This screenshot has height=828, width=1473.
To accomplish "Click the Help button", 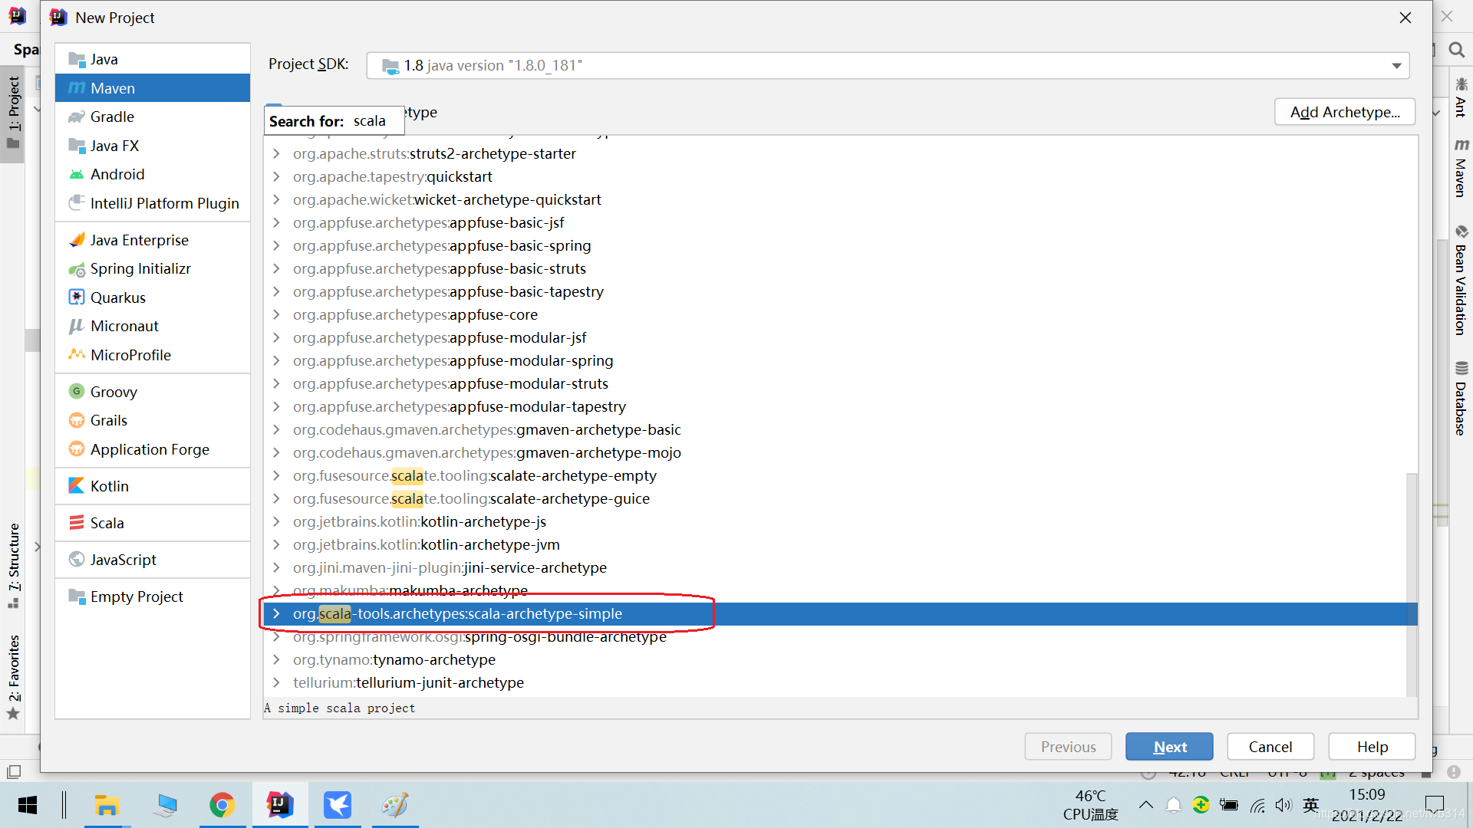I will [x=1372, y=747].
